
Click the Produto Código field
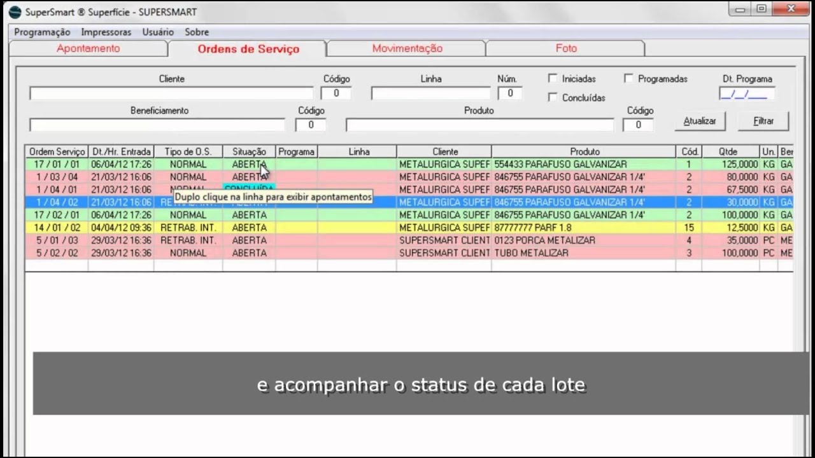(x=638, y=125)
